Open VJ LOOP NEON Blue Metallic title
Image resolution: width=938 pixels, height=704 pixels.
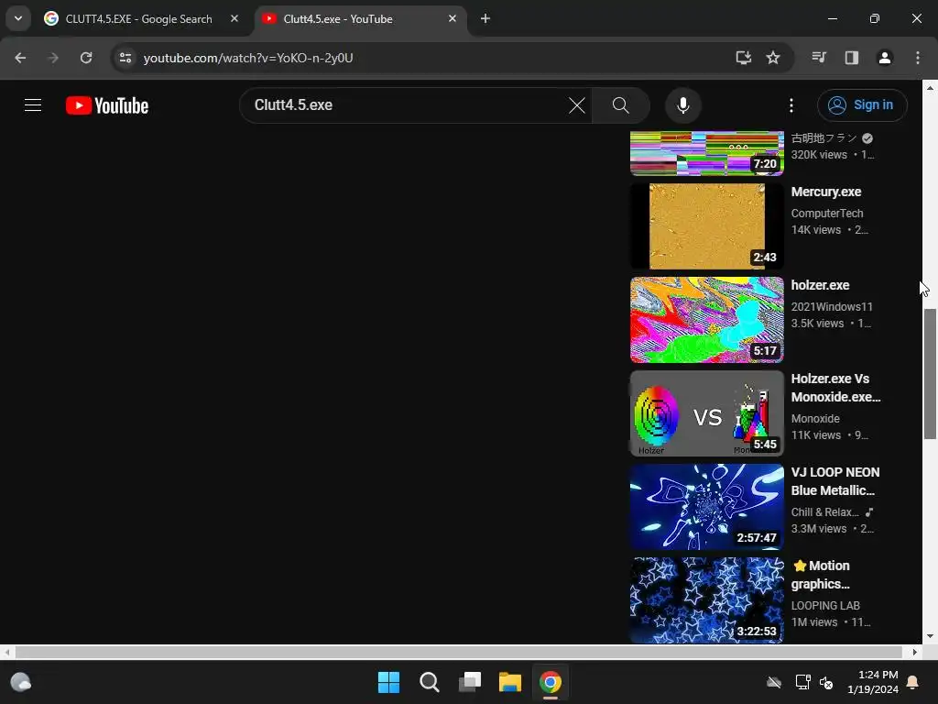[835, 481]
